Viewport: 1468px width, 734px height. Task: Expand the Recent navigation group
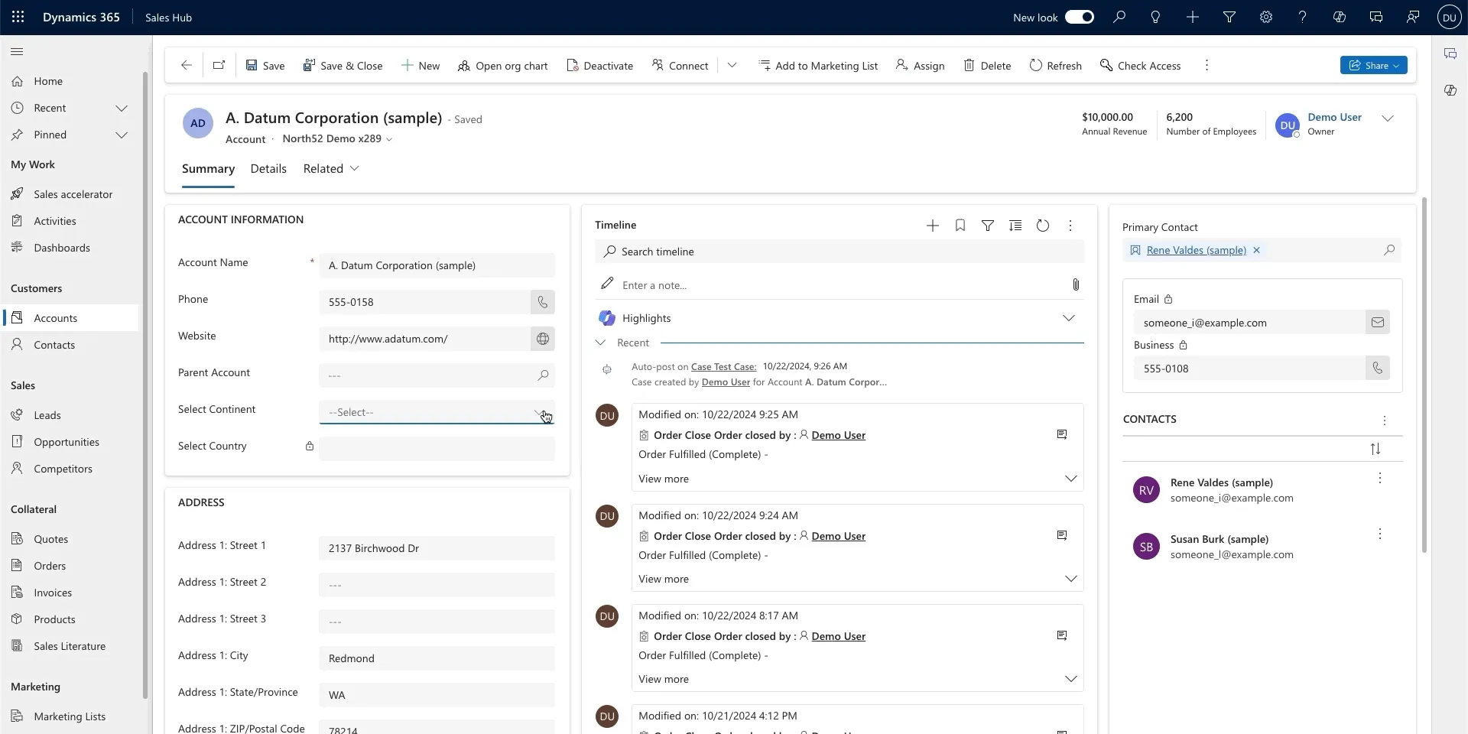tap(122, 108)
